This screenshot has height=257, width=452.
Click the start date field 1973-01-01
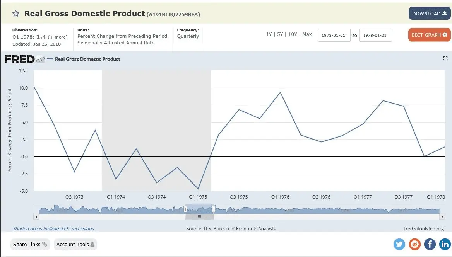(334, 35)
